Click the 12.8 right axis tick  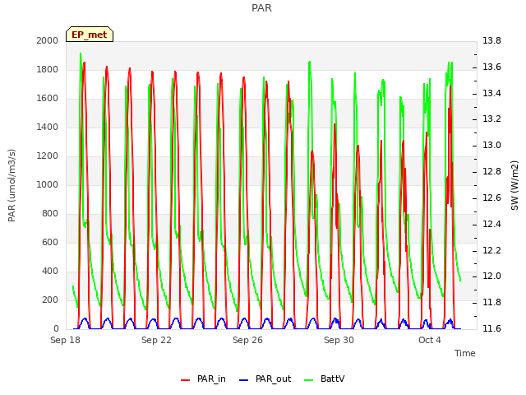coord(491,172)
